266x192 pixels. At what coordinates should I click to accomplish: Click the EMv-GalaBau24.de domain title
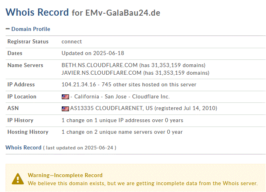click(x=123, y=13)
